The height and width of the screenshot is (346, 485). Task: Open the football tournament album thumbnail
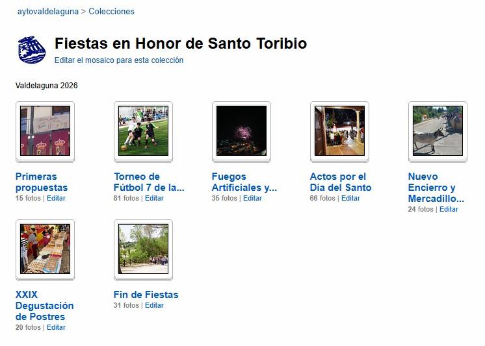click(x=143, y=130)
